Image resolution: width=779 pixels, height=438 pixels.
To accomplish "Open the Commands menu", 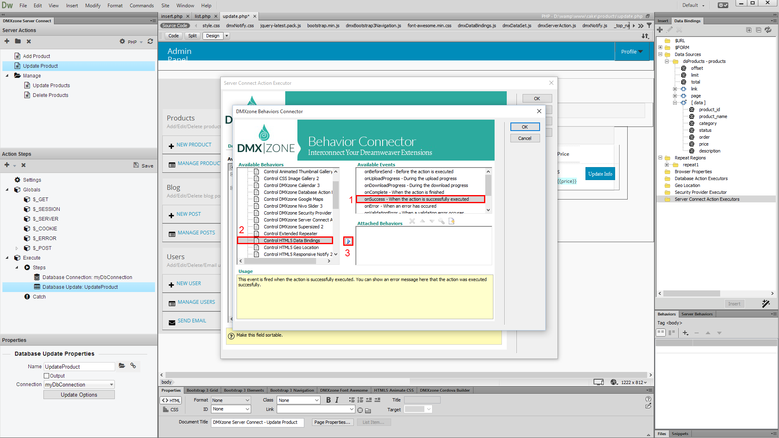I will click(x=142, y=5).
